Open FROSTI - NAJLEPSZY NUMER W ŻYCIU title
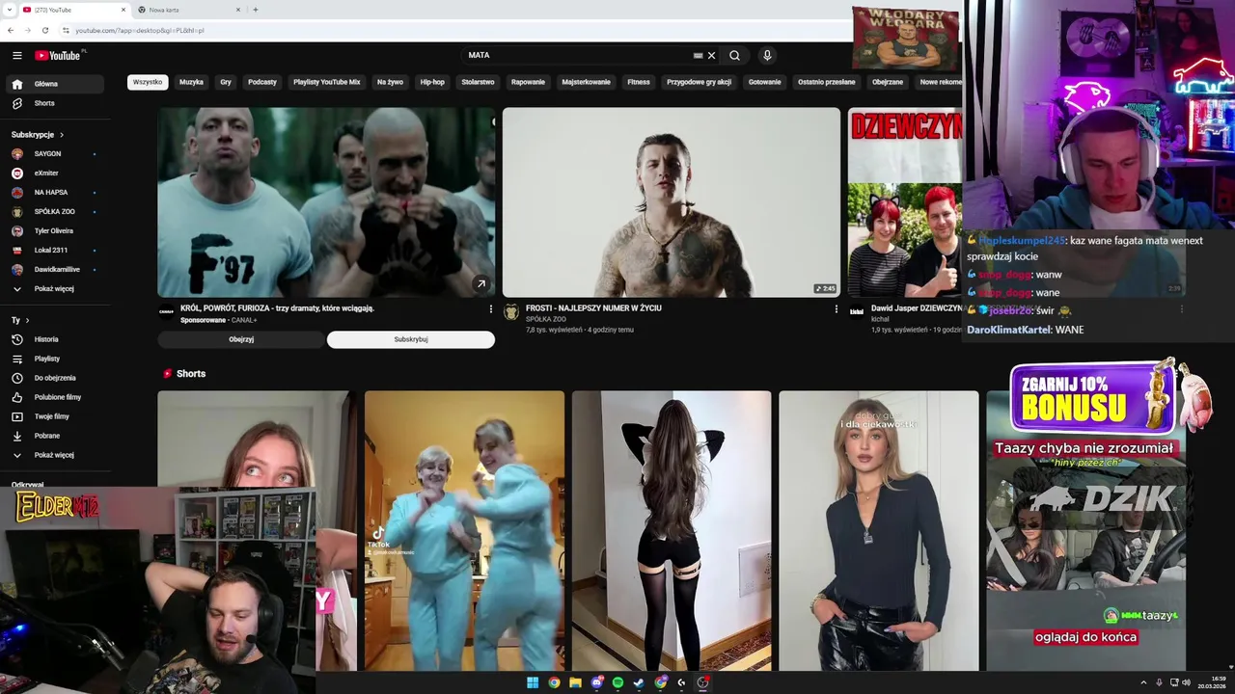The image size is (1235, 694). pos(593,308)
